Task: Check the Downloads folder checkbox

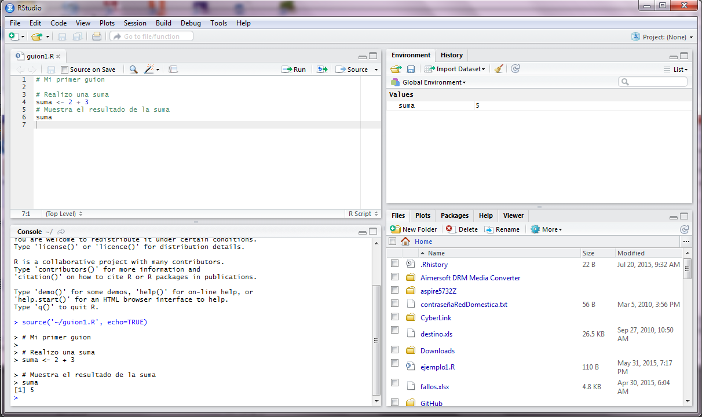Action: point(394,350)
